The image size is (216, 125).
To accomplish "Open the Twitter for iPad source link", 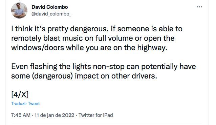I will pyautogui.click(x=95, y=115).
